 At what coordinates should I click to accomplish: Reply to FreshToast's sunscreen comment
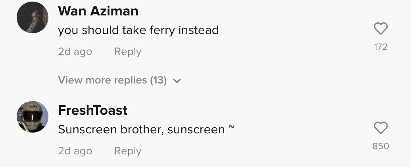coord(128,151)
